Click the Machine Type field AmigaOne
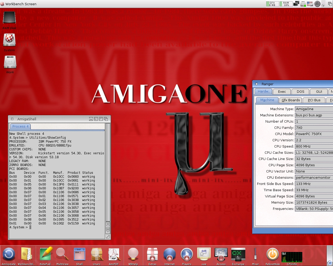Image resolution: width=333 pixels, height=266 pixels. pyautogui.click(x=314, y=109)
